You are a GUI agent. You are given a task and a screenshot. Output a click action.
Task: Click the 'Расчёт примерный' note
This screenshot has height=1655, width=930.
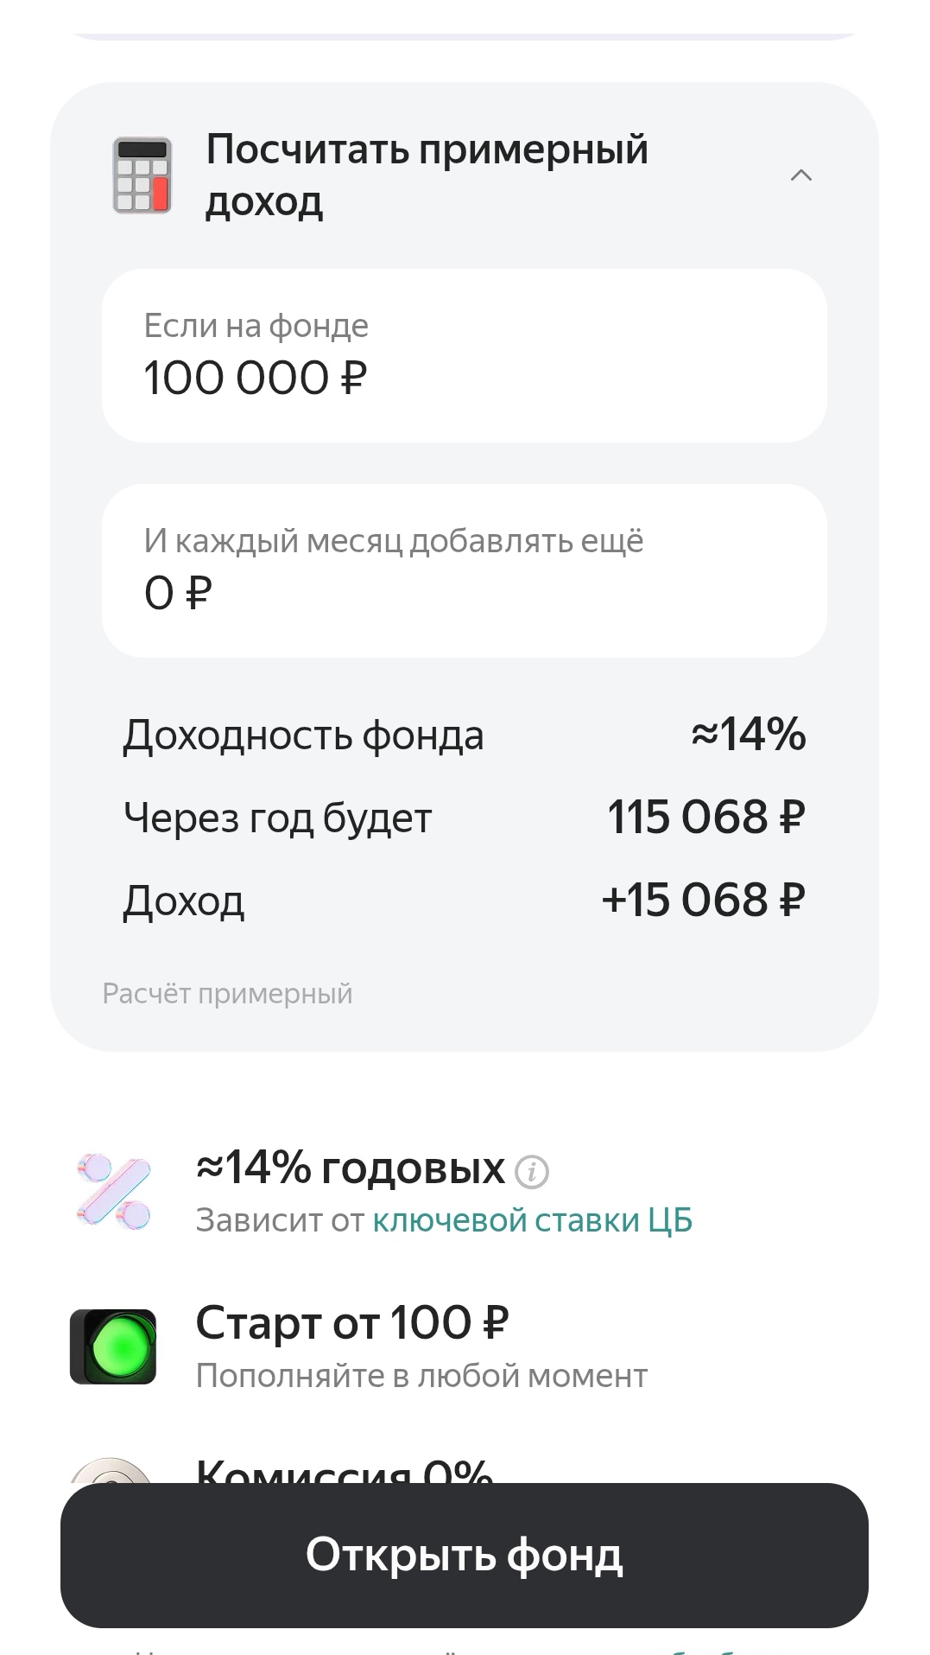point(227,994)
